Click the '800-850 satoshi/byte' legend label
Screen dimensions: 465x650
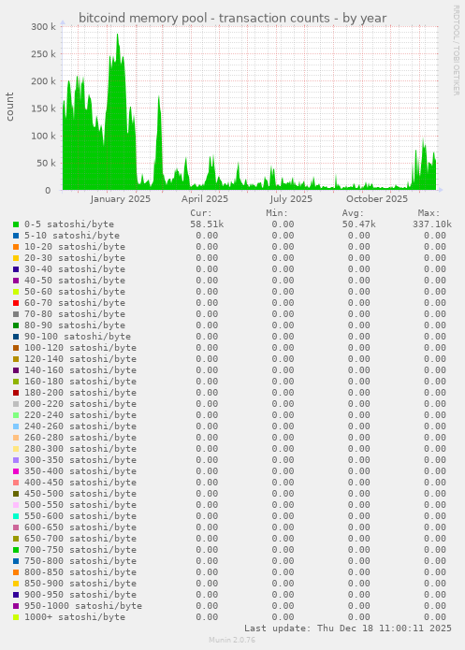(x=80, y=571)
